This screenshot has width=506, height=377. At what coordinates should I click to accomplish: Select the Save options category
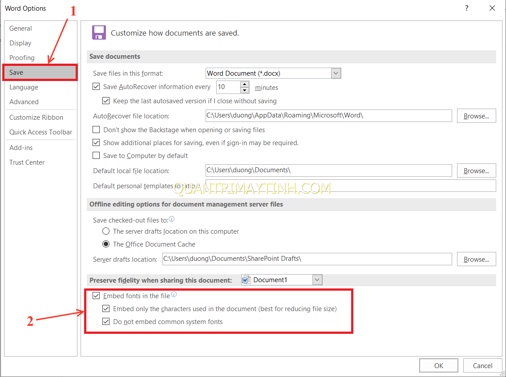(40, 72)
